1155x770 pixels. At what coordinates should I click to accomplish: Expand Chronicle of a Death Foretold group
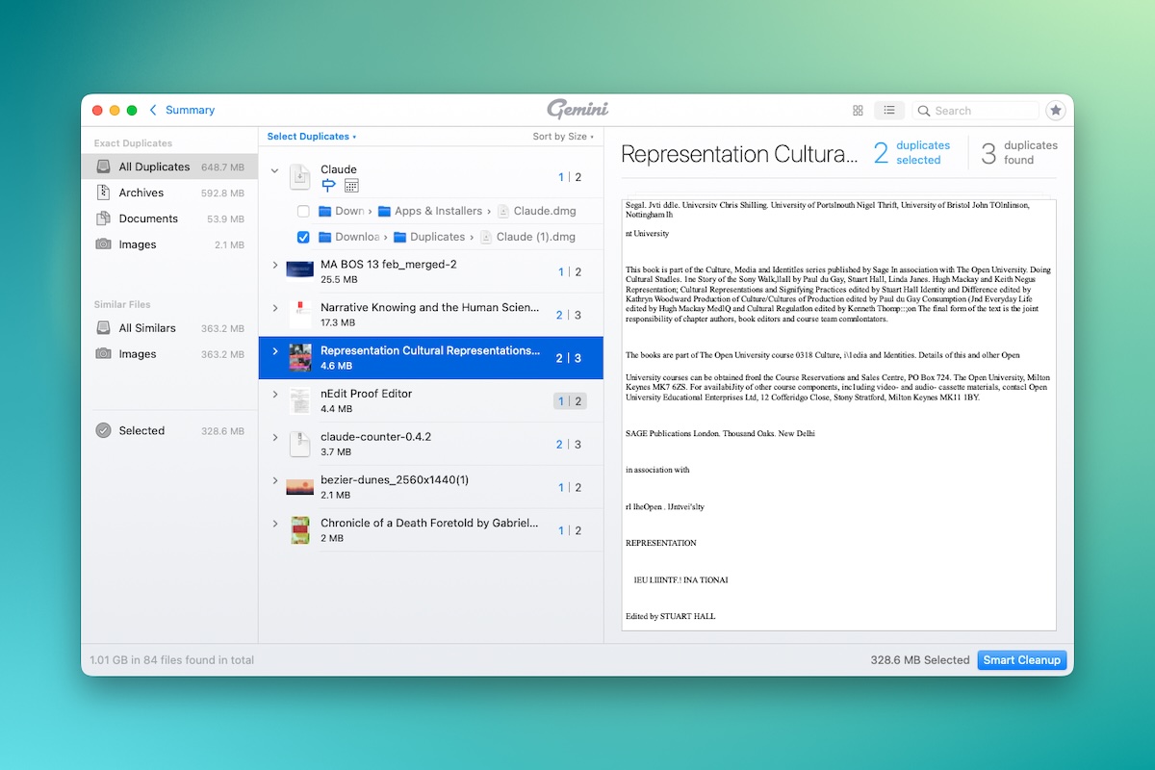click(274, 524)
